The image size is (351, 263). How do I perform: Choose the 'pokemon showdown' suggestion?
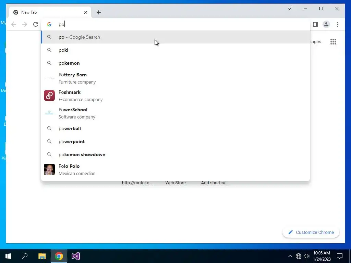[175, 154]
